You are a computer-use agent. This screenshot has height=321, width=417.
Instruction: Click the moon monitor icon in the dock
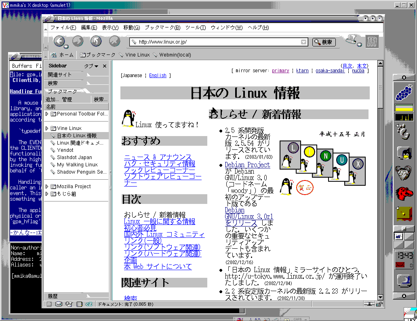[x=404, y=281]
